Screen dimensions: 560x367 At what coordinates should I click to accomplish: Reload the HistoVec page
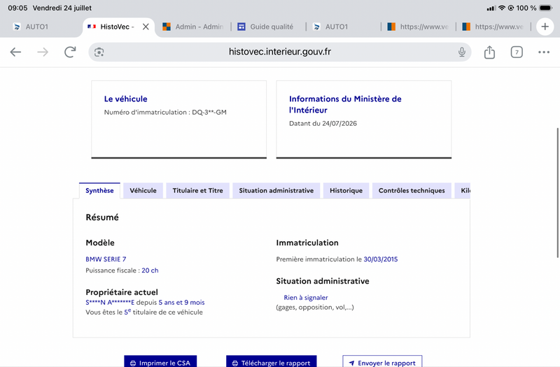(70, 52)
